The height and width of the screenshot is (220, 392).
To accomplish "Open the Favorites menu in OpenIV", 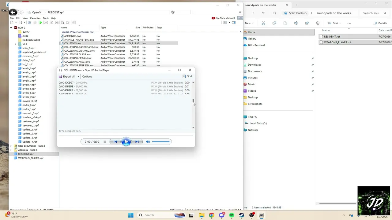I will 35,18.
